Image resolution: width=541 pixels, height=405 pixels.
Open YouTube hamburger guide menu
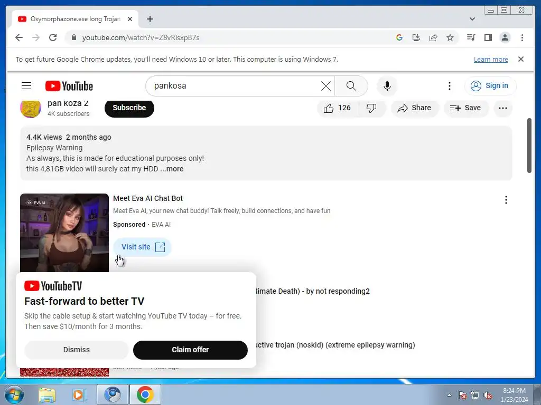click(26, 86)
